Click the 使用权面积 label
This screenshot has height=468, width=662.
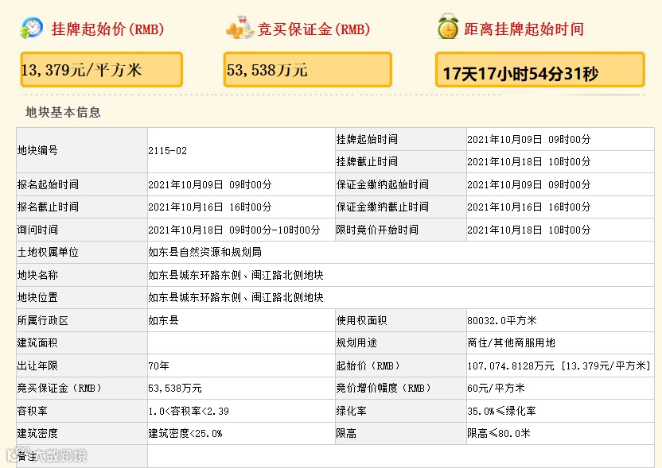(x=361, y=320)
